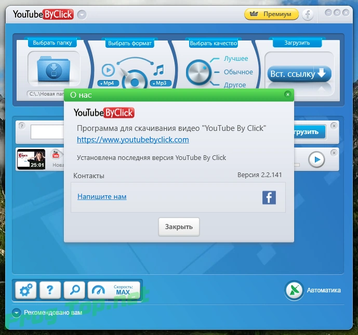358x335 pixels.
Task: Click the format selector dial
Action: [x=135, y=79]
